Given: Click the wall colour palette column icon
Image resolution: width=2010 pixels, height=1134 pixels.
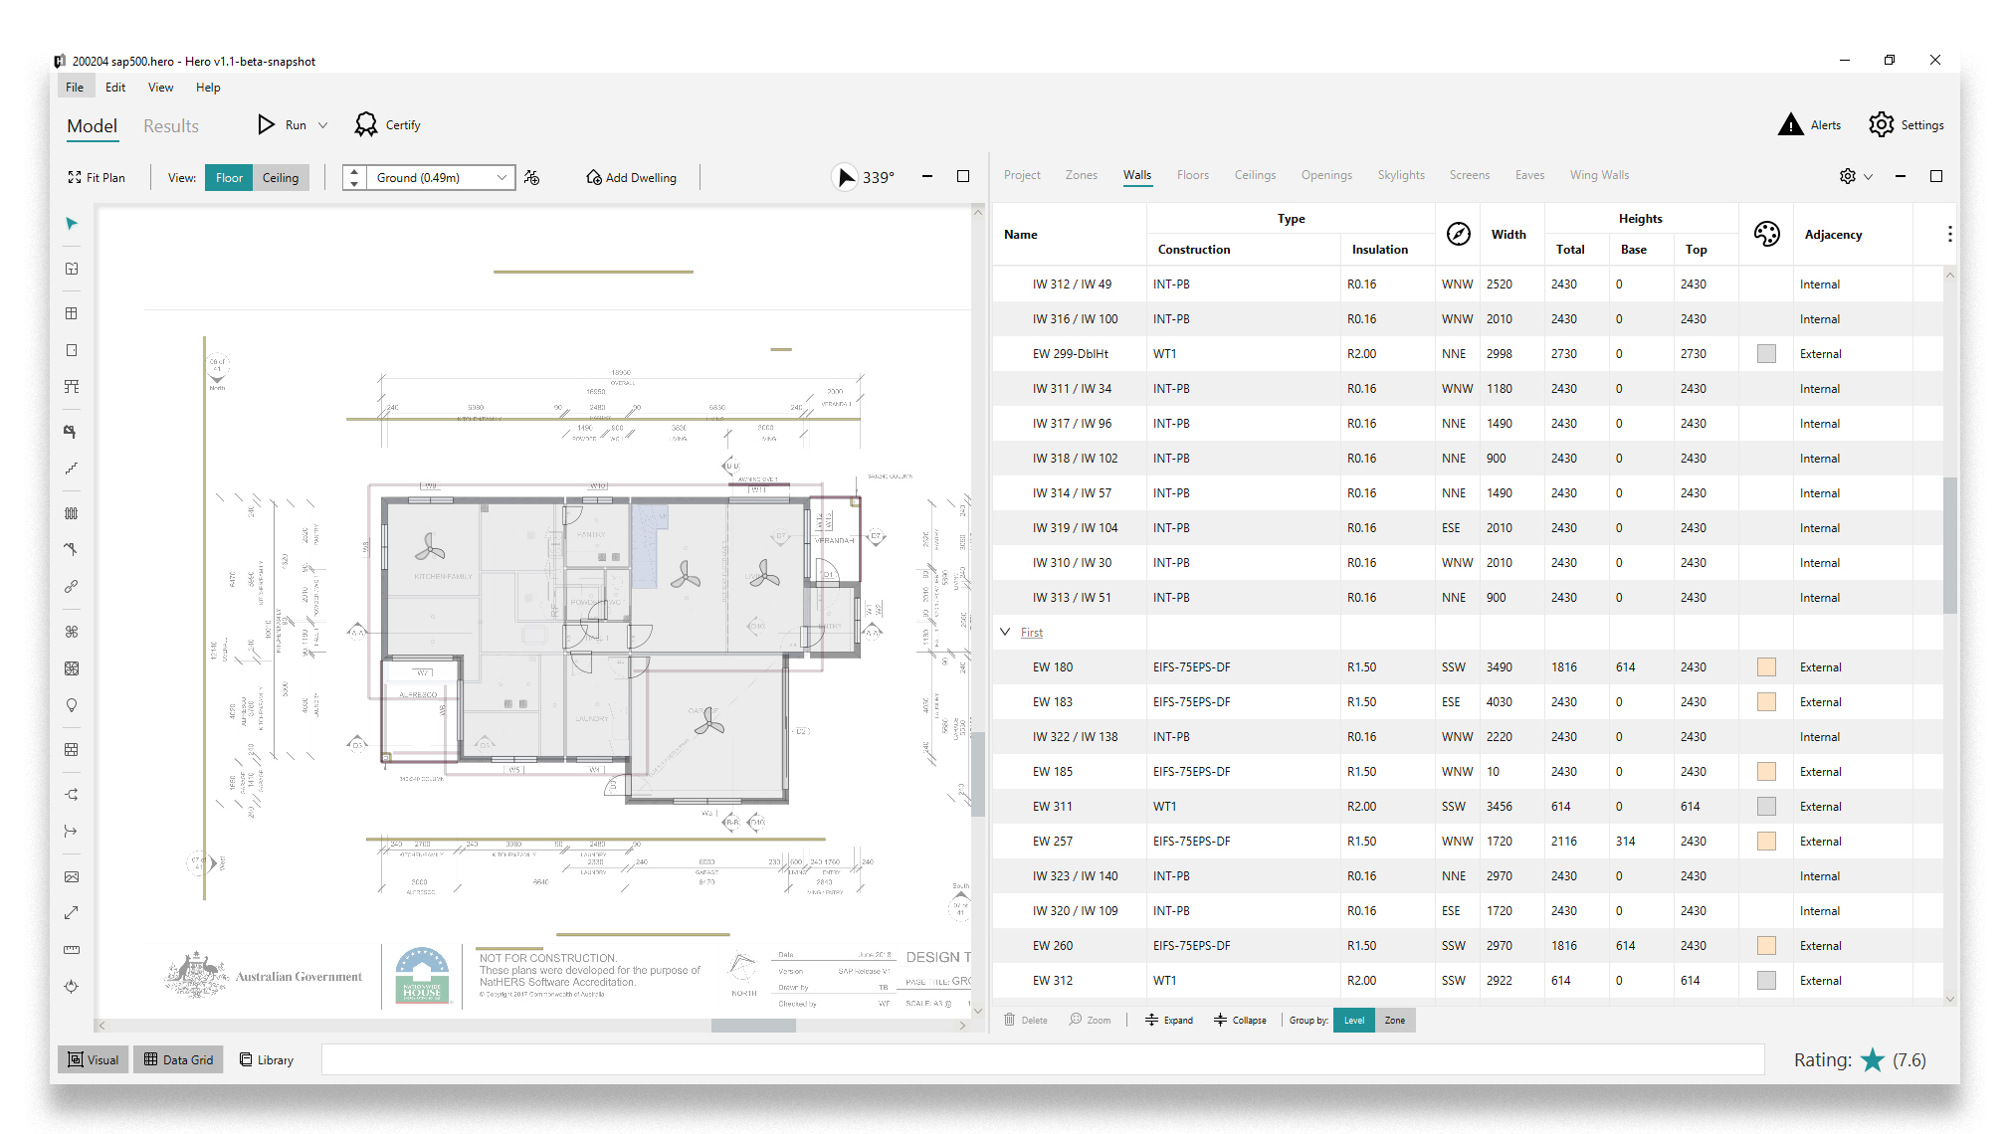Looking at the screenshot, I should 1766,234.
